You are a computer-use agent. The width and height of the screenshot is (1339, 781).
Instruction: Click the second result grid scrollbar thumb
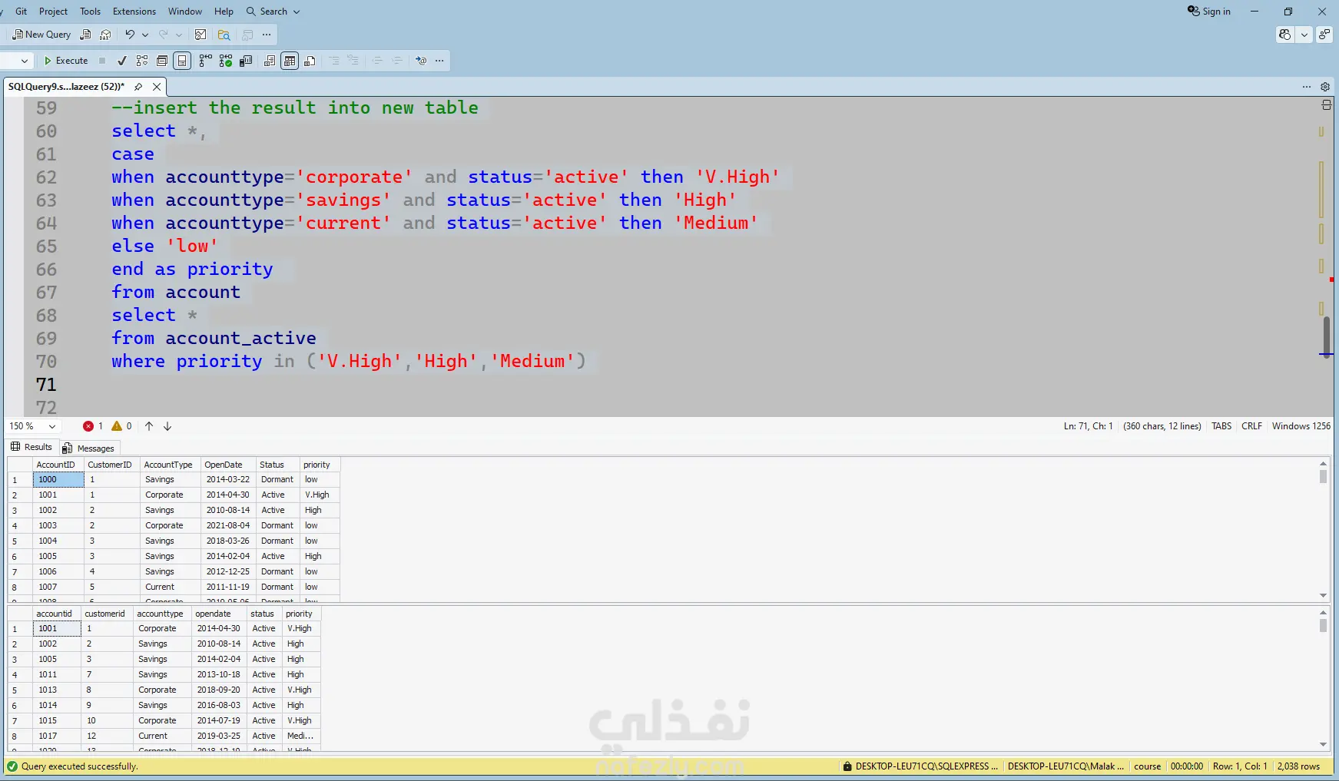click(x=1323, y=626)
